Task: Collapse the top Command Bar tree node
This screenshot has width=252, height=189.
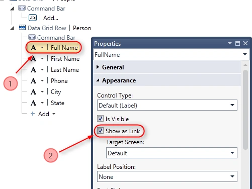Action: pyautogui.click(x=12, y=9)
